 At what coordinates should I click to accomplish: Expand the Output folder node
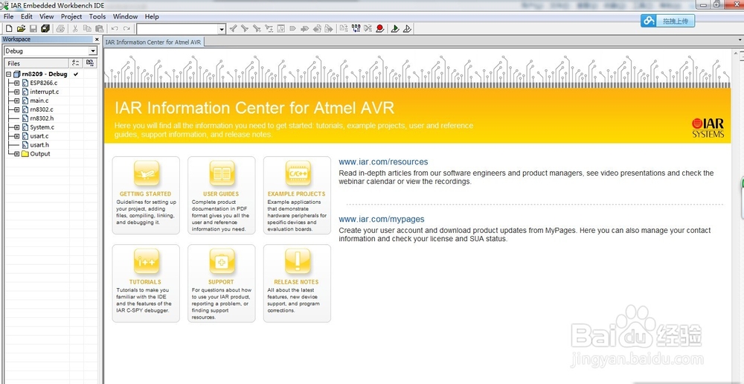tap(16, 154)
